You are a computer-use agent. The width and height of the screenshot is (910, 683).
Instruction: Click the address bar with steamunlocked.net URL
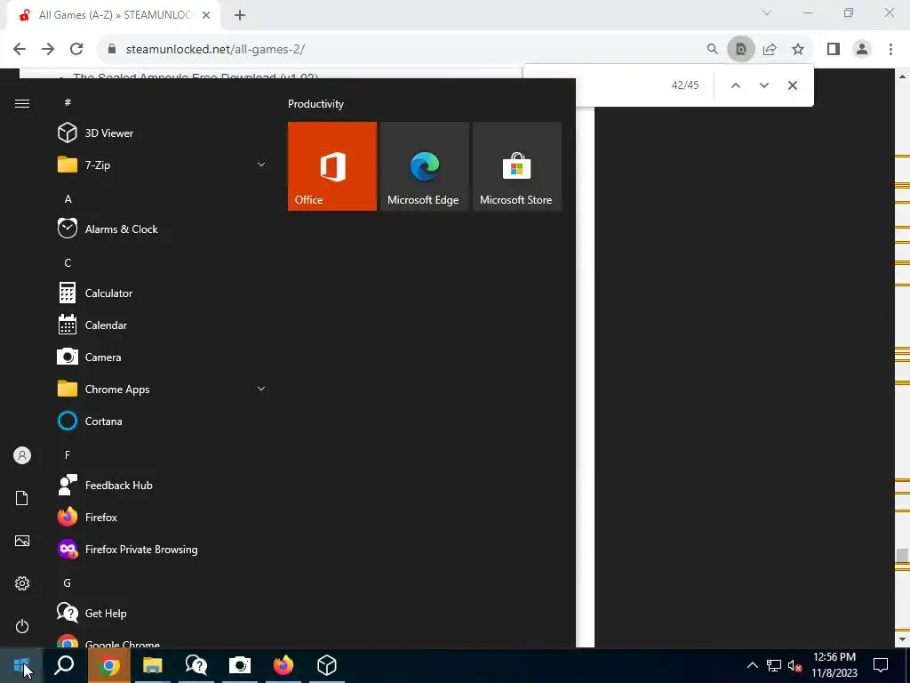(401, 49)
